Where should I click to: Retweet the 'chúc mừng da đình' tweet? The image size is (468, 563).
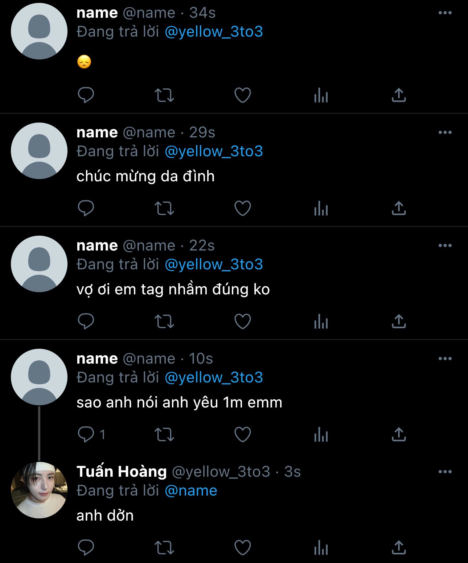[x=164, y=208]
